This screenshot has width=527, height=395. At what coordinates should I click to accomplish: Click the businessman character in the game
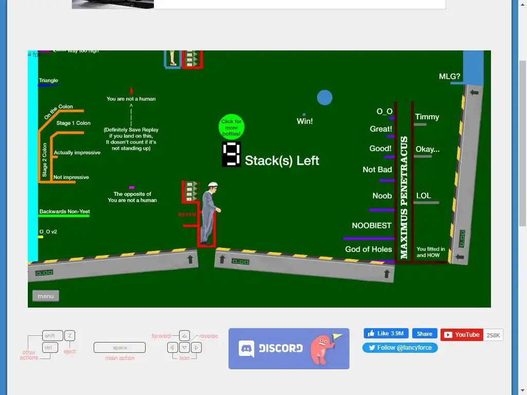click(210, 213)
